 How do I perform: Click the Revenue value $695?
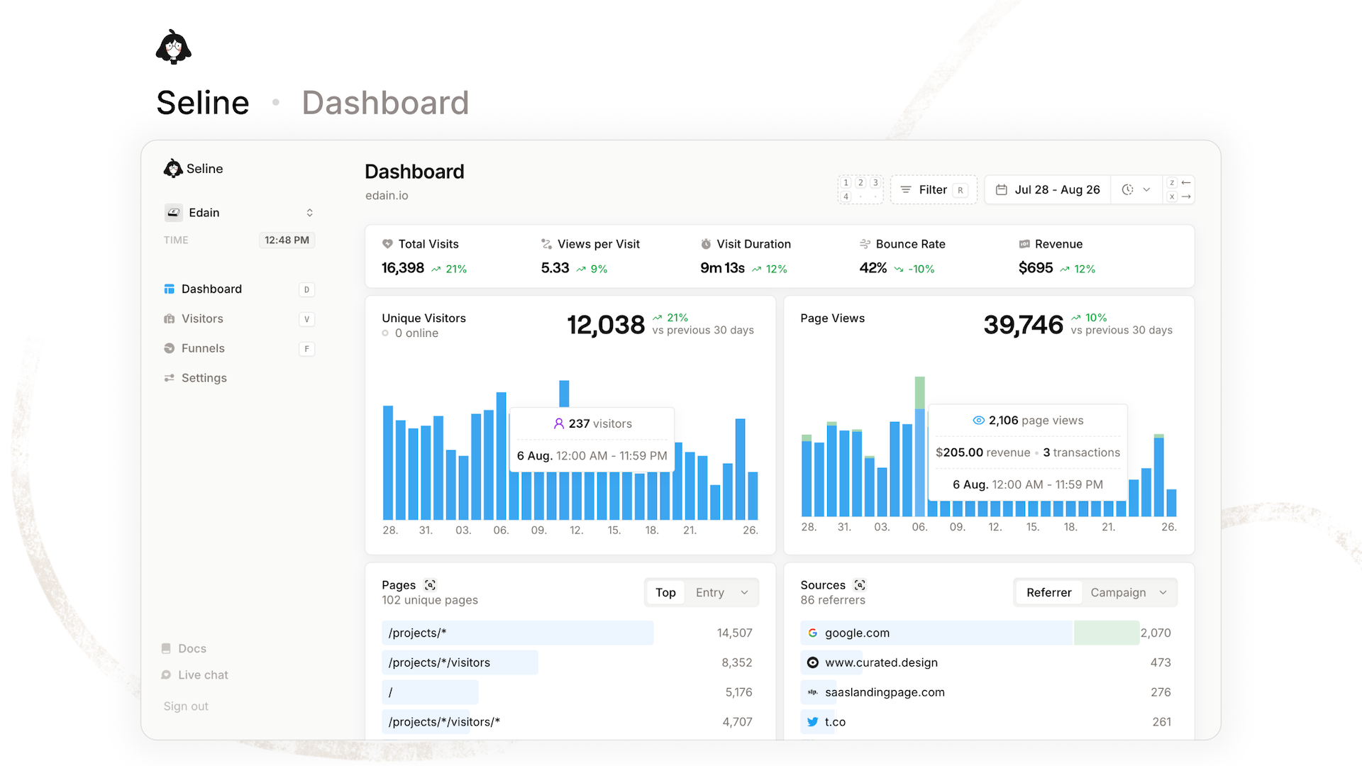click(x=1036, y=268)
